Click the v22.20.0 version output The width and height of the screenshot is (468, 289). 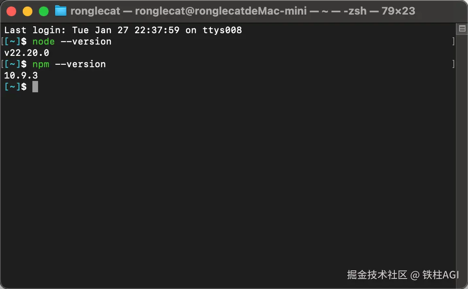click(27, 53)
